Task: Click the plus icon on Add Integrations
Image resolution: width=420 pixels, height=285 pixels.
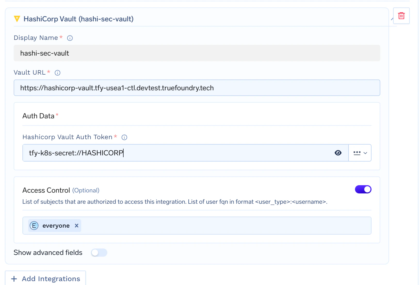Action: 14,279
